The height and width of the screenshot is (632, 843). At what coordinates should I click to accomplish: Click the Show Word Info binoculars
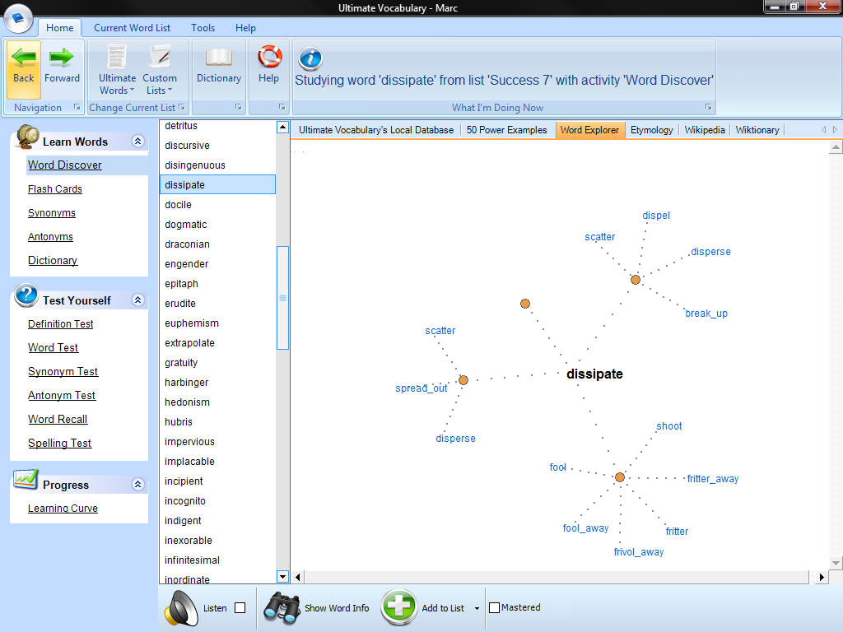(x=282, y=608)
